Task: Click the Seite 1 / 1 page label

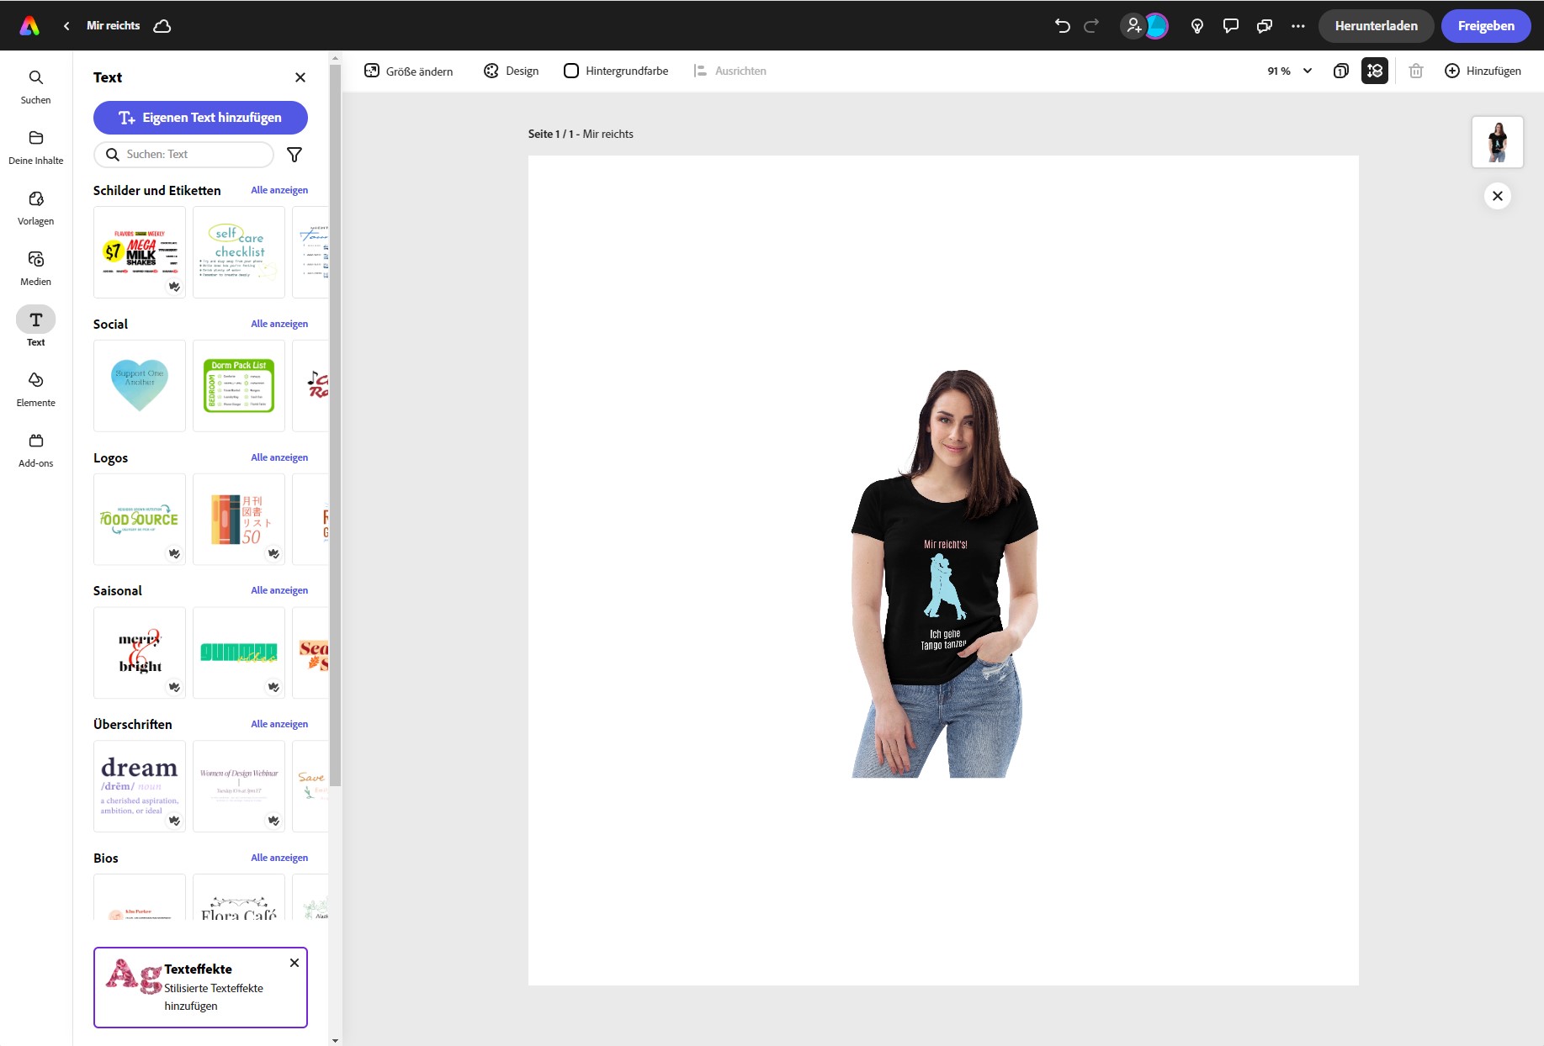Action: [581, 135]
